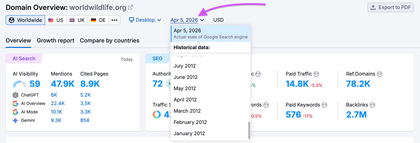Click the external link icon beside worldwildlife.org
Image resolution: width=420 pixels, height=143 pixels.
[x=130, y=7]
